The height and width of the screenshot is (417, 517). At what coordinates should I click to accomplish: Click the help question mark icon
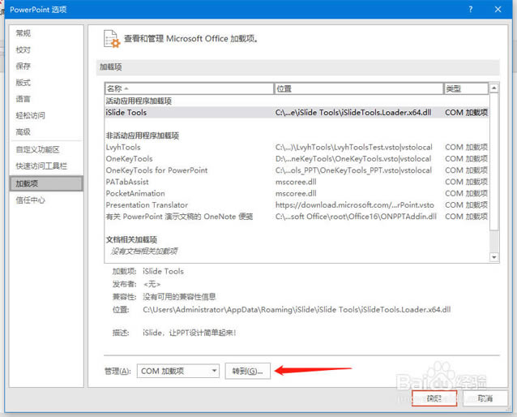(470, 9)
